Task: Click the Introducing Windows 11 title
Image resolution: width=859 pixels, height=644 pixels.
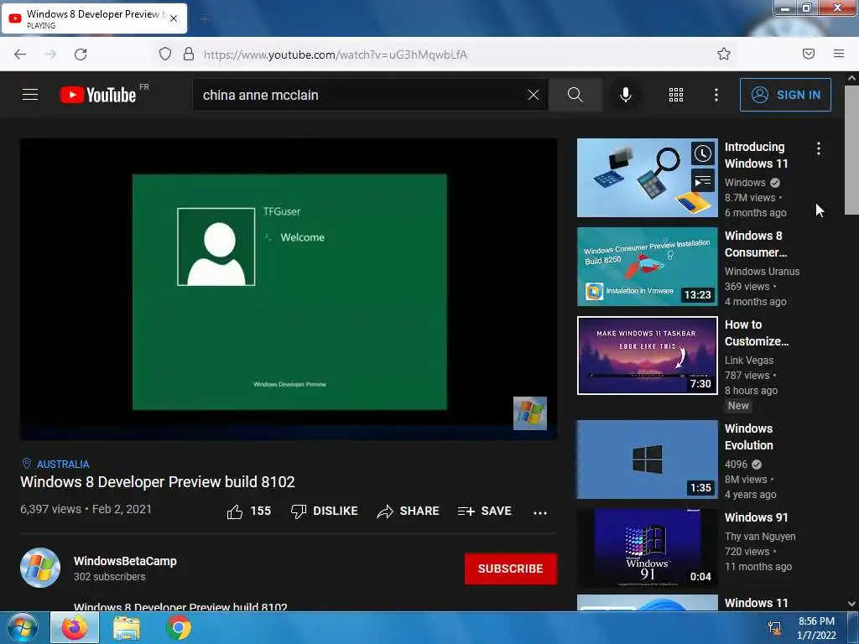Action: click(x=756, y=155)
